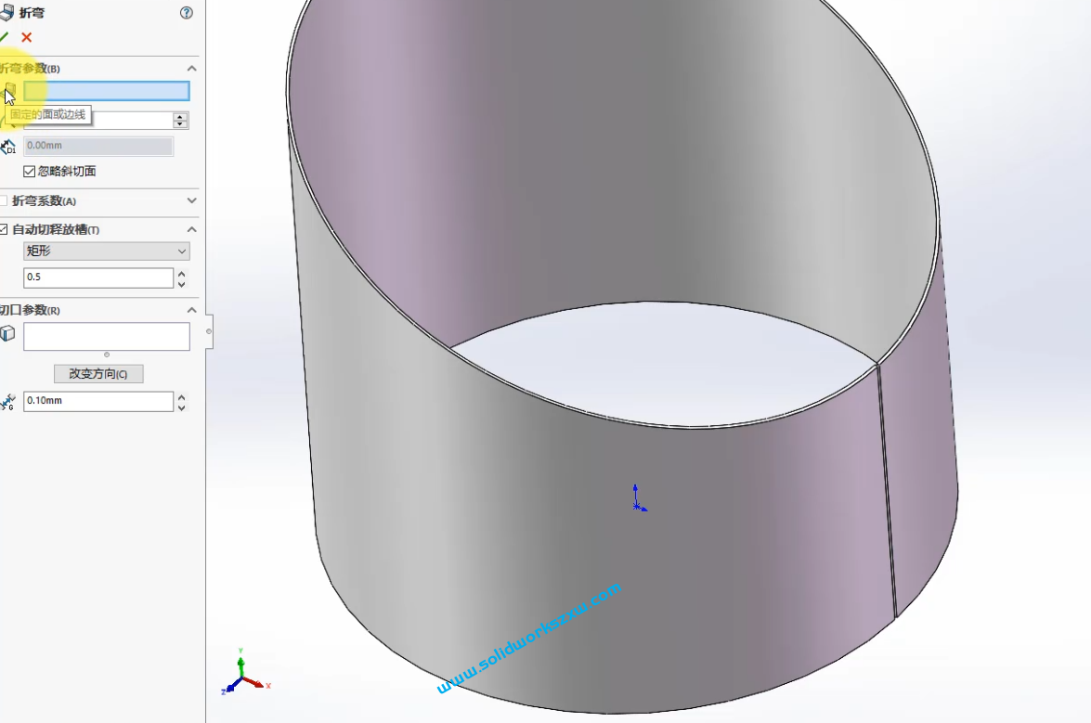The height and width of the screenshot is (723, 1091).
Task: Click the Fold feature icon in the panel header
Action: tap(9, 12)
